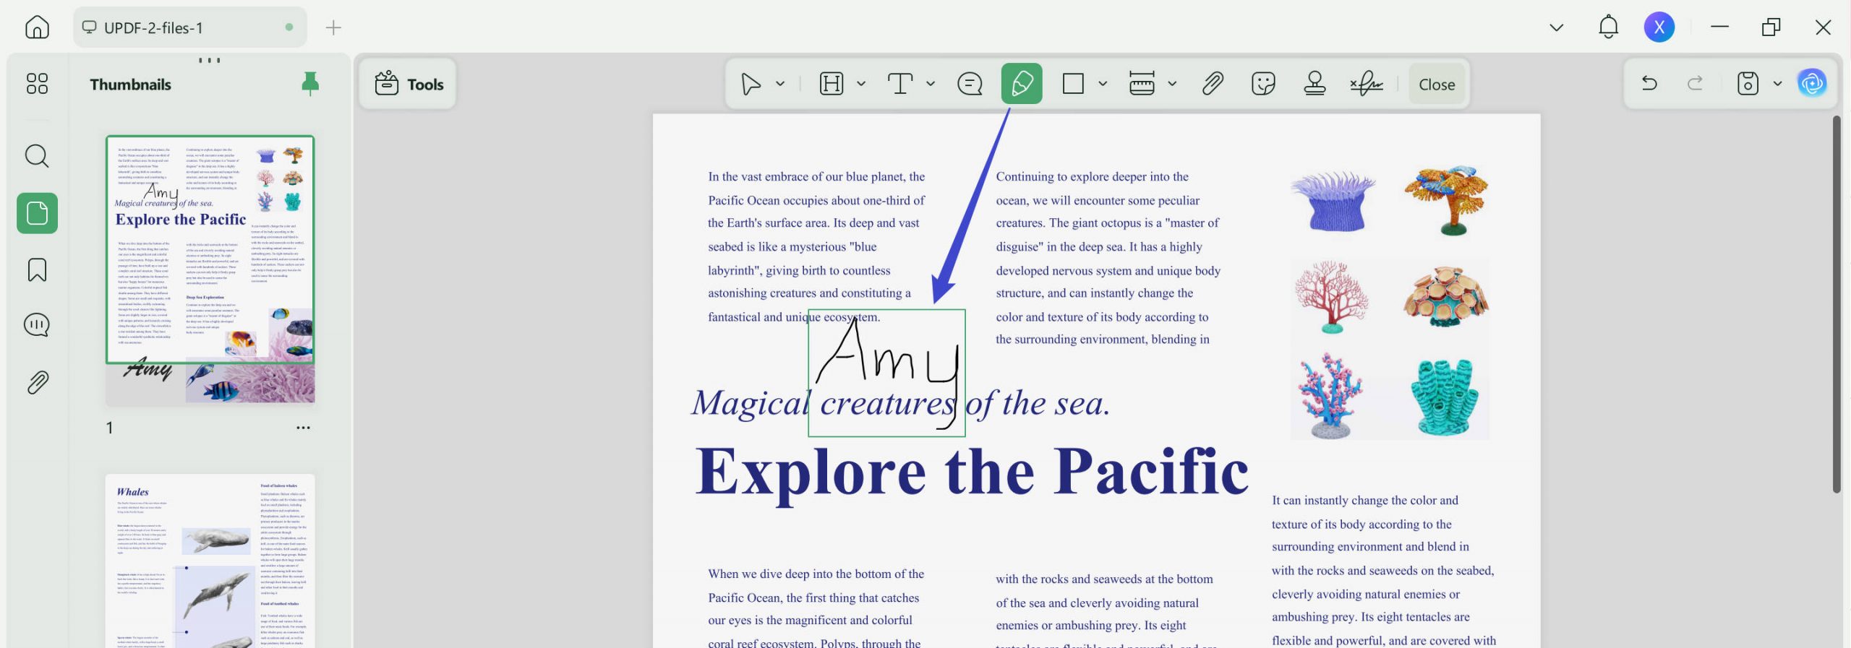This screenshot has width=1851, height=648.
Task: Go to the Home screen icon
Action: tap(37, 27)
